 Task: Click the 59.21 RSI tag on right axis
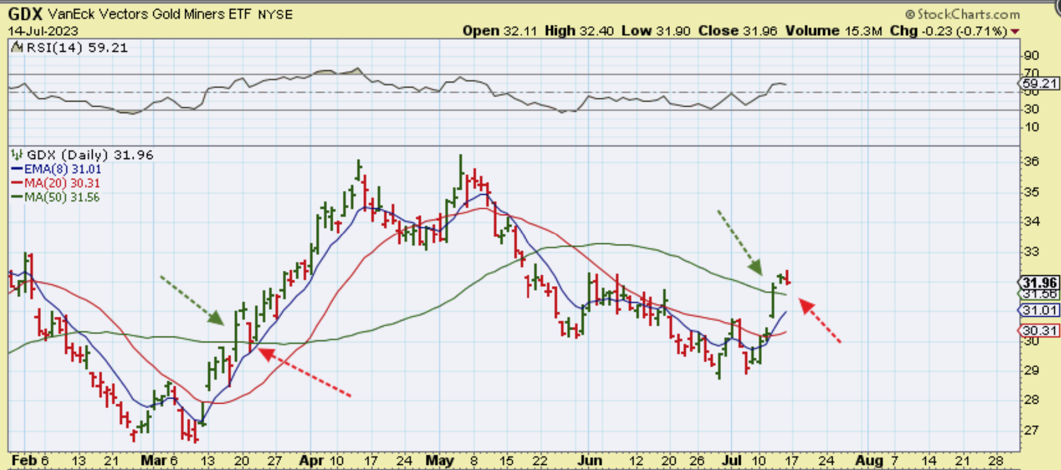pos(1039,83)
